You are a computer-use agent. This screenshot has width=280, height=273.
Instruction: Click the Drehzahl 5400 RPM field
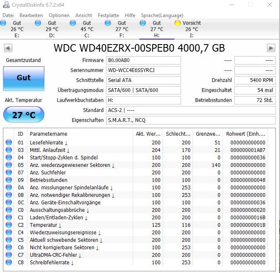pyautogui.click(x=255, y=80)
